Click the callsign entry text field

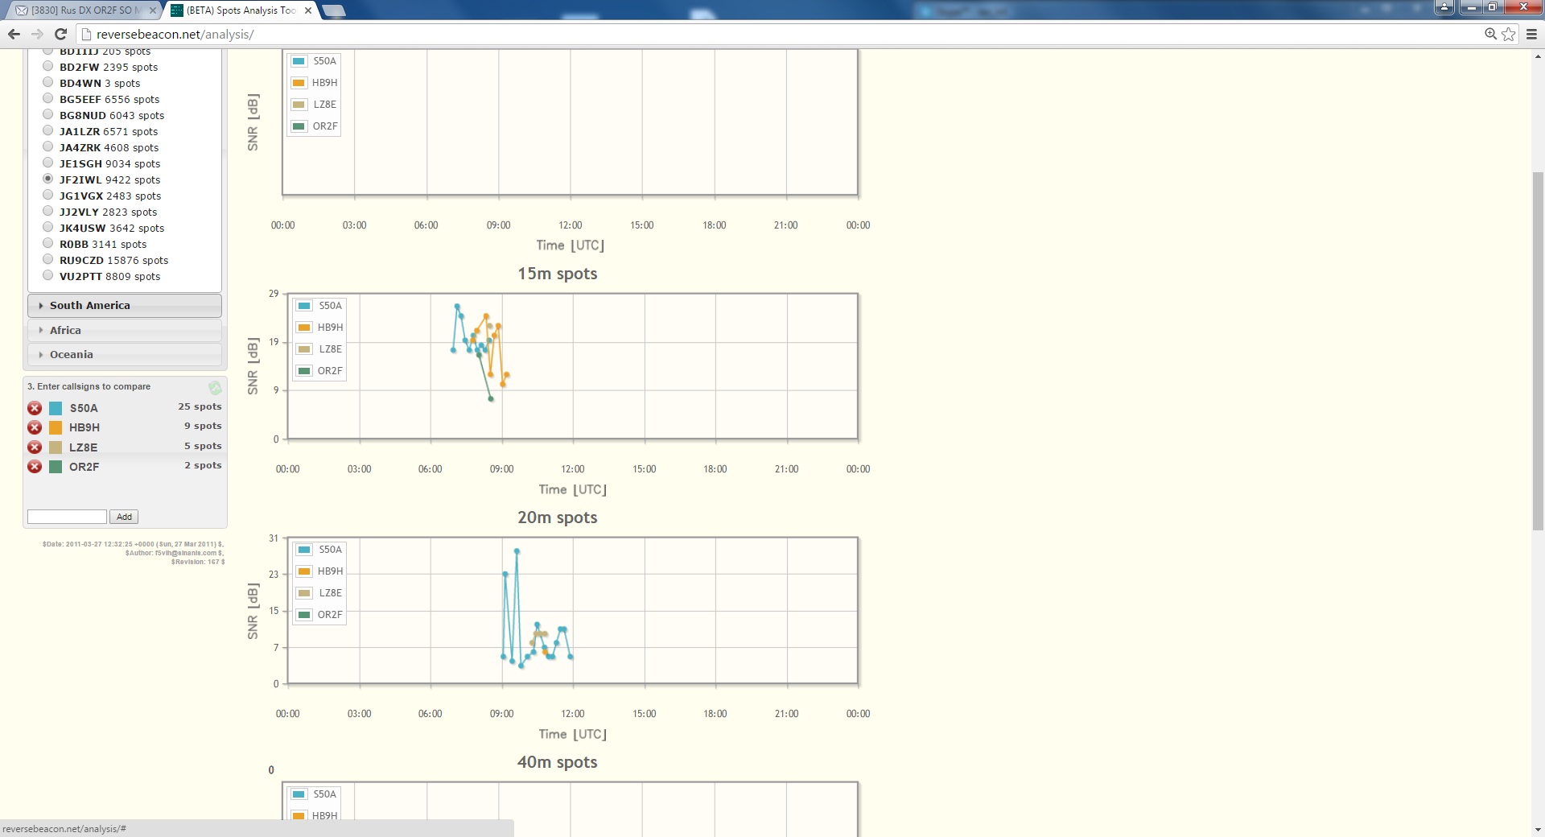click(x=67, y=517)
